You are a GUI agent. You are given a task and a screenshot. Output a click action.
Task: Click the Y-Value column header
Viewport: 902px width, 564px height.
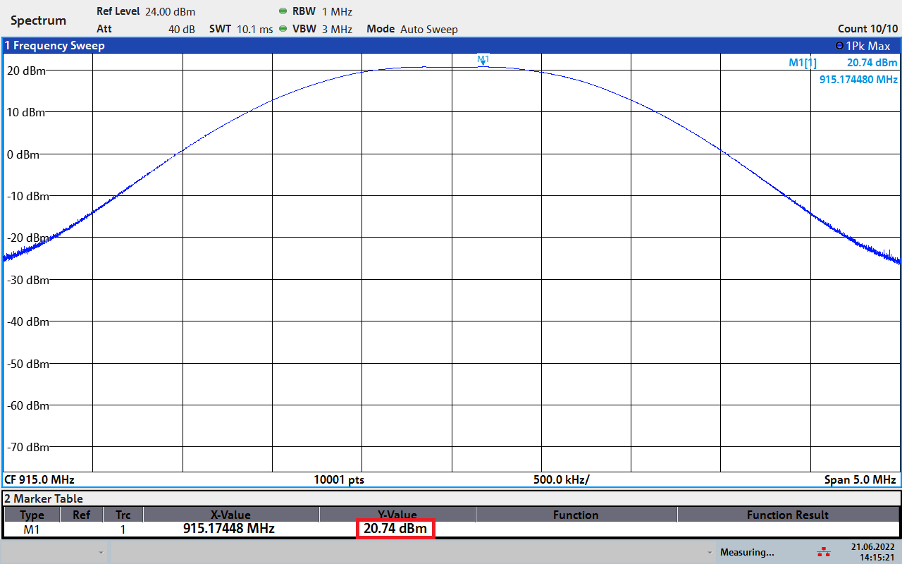point(397,515)
